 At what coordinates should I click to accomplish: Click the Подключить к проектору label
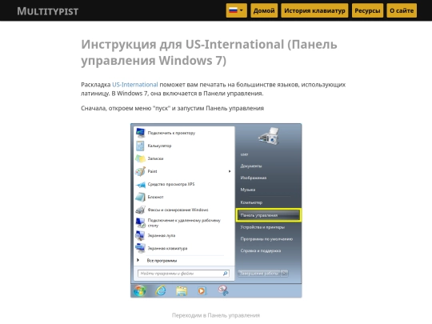click(x=171, y=133)
